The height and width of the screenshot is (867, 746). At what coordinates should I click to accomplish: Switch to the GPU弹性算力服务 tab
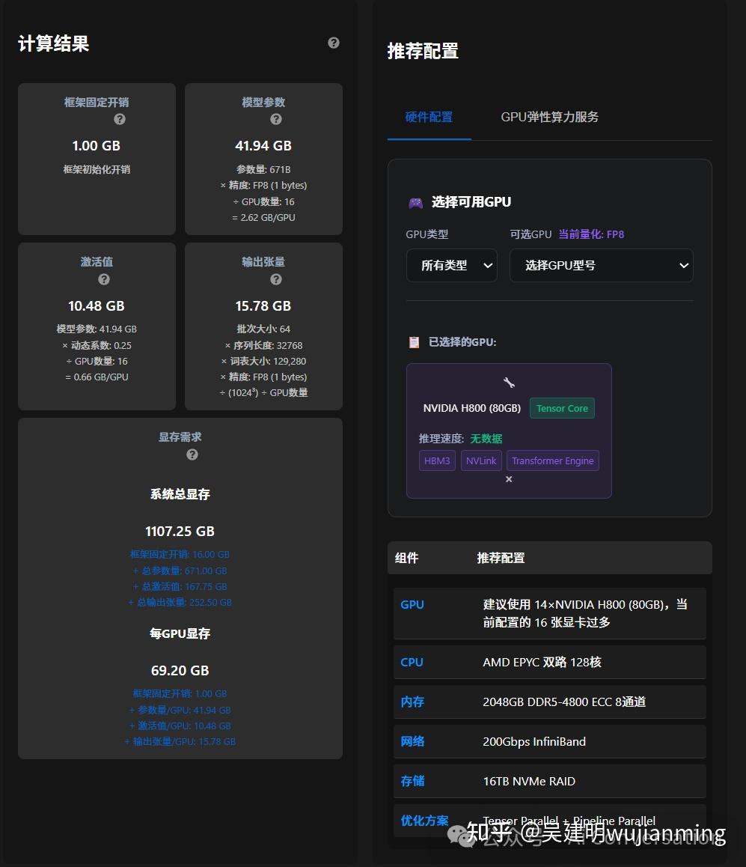[549, 117]
